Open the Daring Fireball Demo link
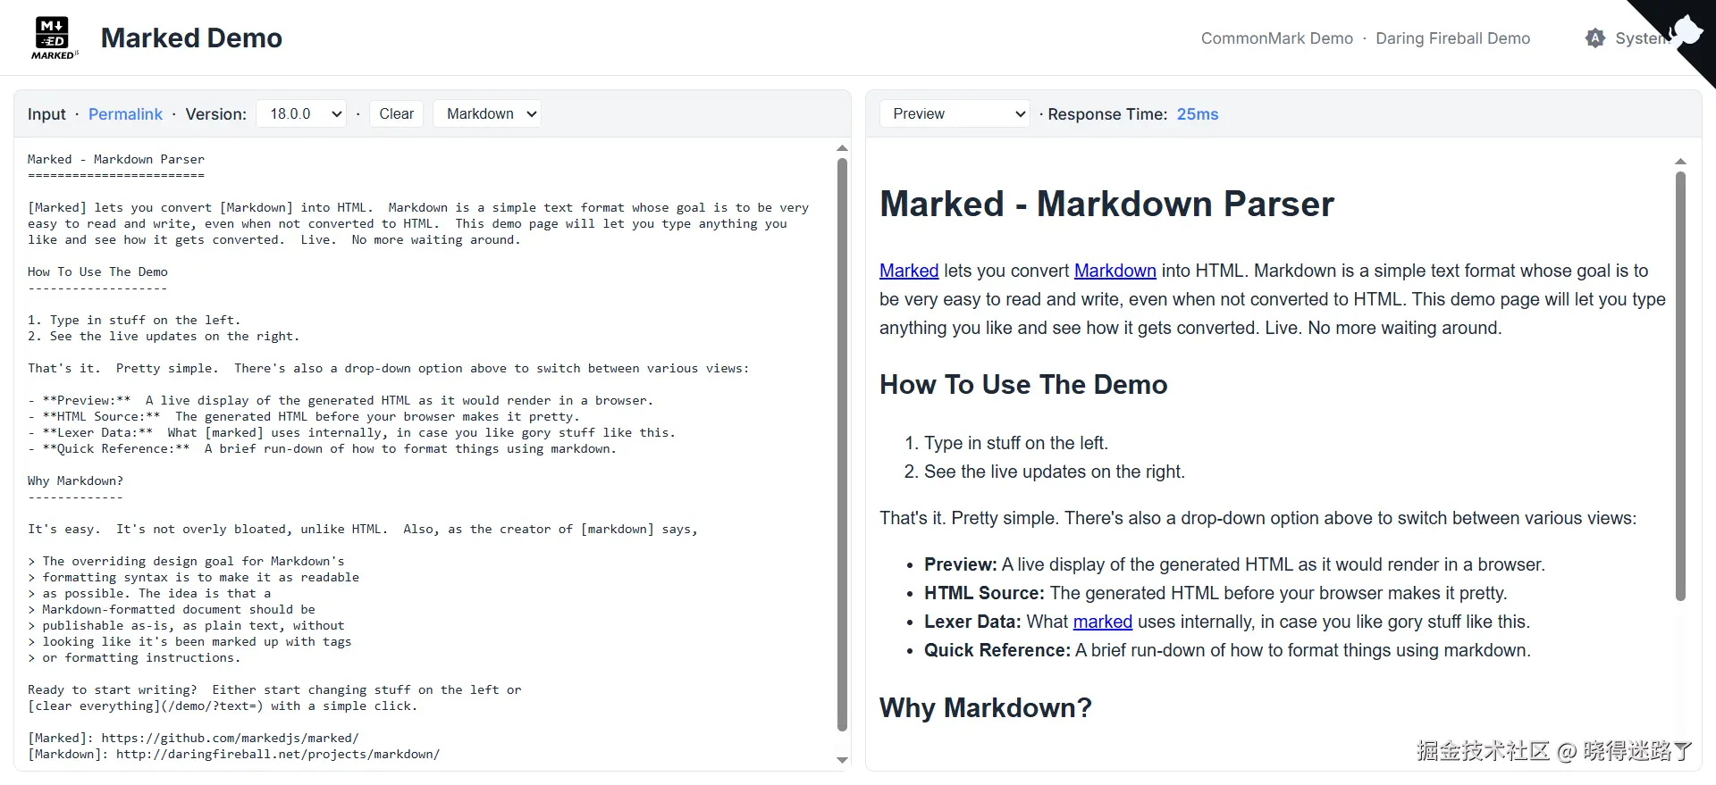This screenshot has width=1716, height=785. (x=1452, y=38)
